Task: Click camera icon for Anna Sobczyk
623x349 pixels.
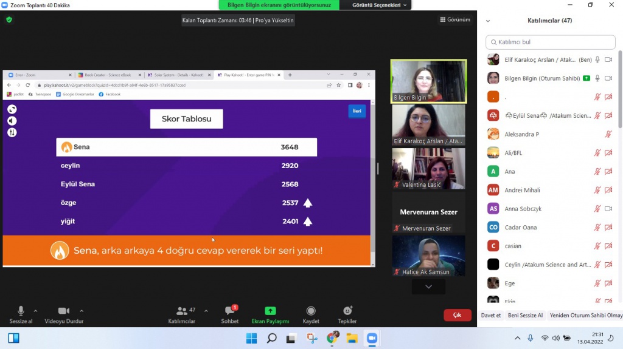Action: click(x=608, y=209)
